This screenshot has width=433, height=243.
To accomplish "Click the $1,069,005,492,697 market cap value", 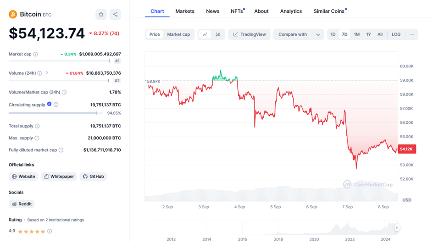I will [100, 54].
